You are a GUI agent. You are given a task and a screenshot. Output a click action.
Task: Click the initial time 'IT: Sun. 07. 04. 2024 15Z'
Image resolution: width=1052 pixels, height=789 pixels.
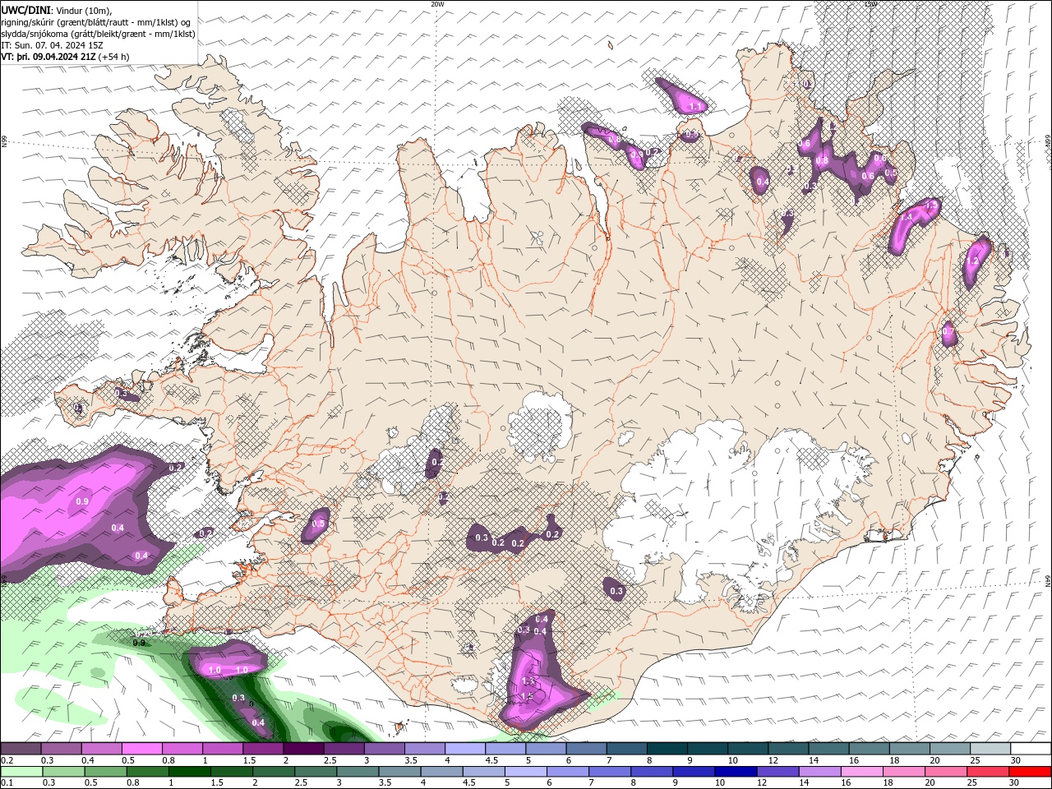(x=52, y=45)
